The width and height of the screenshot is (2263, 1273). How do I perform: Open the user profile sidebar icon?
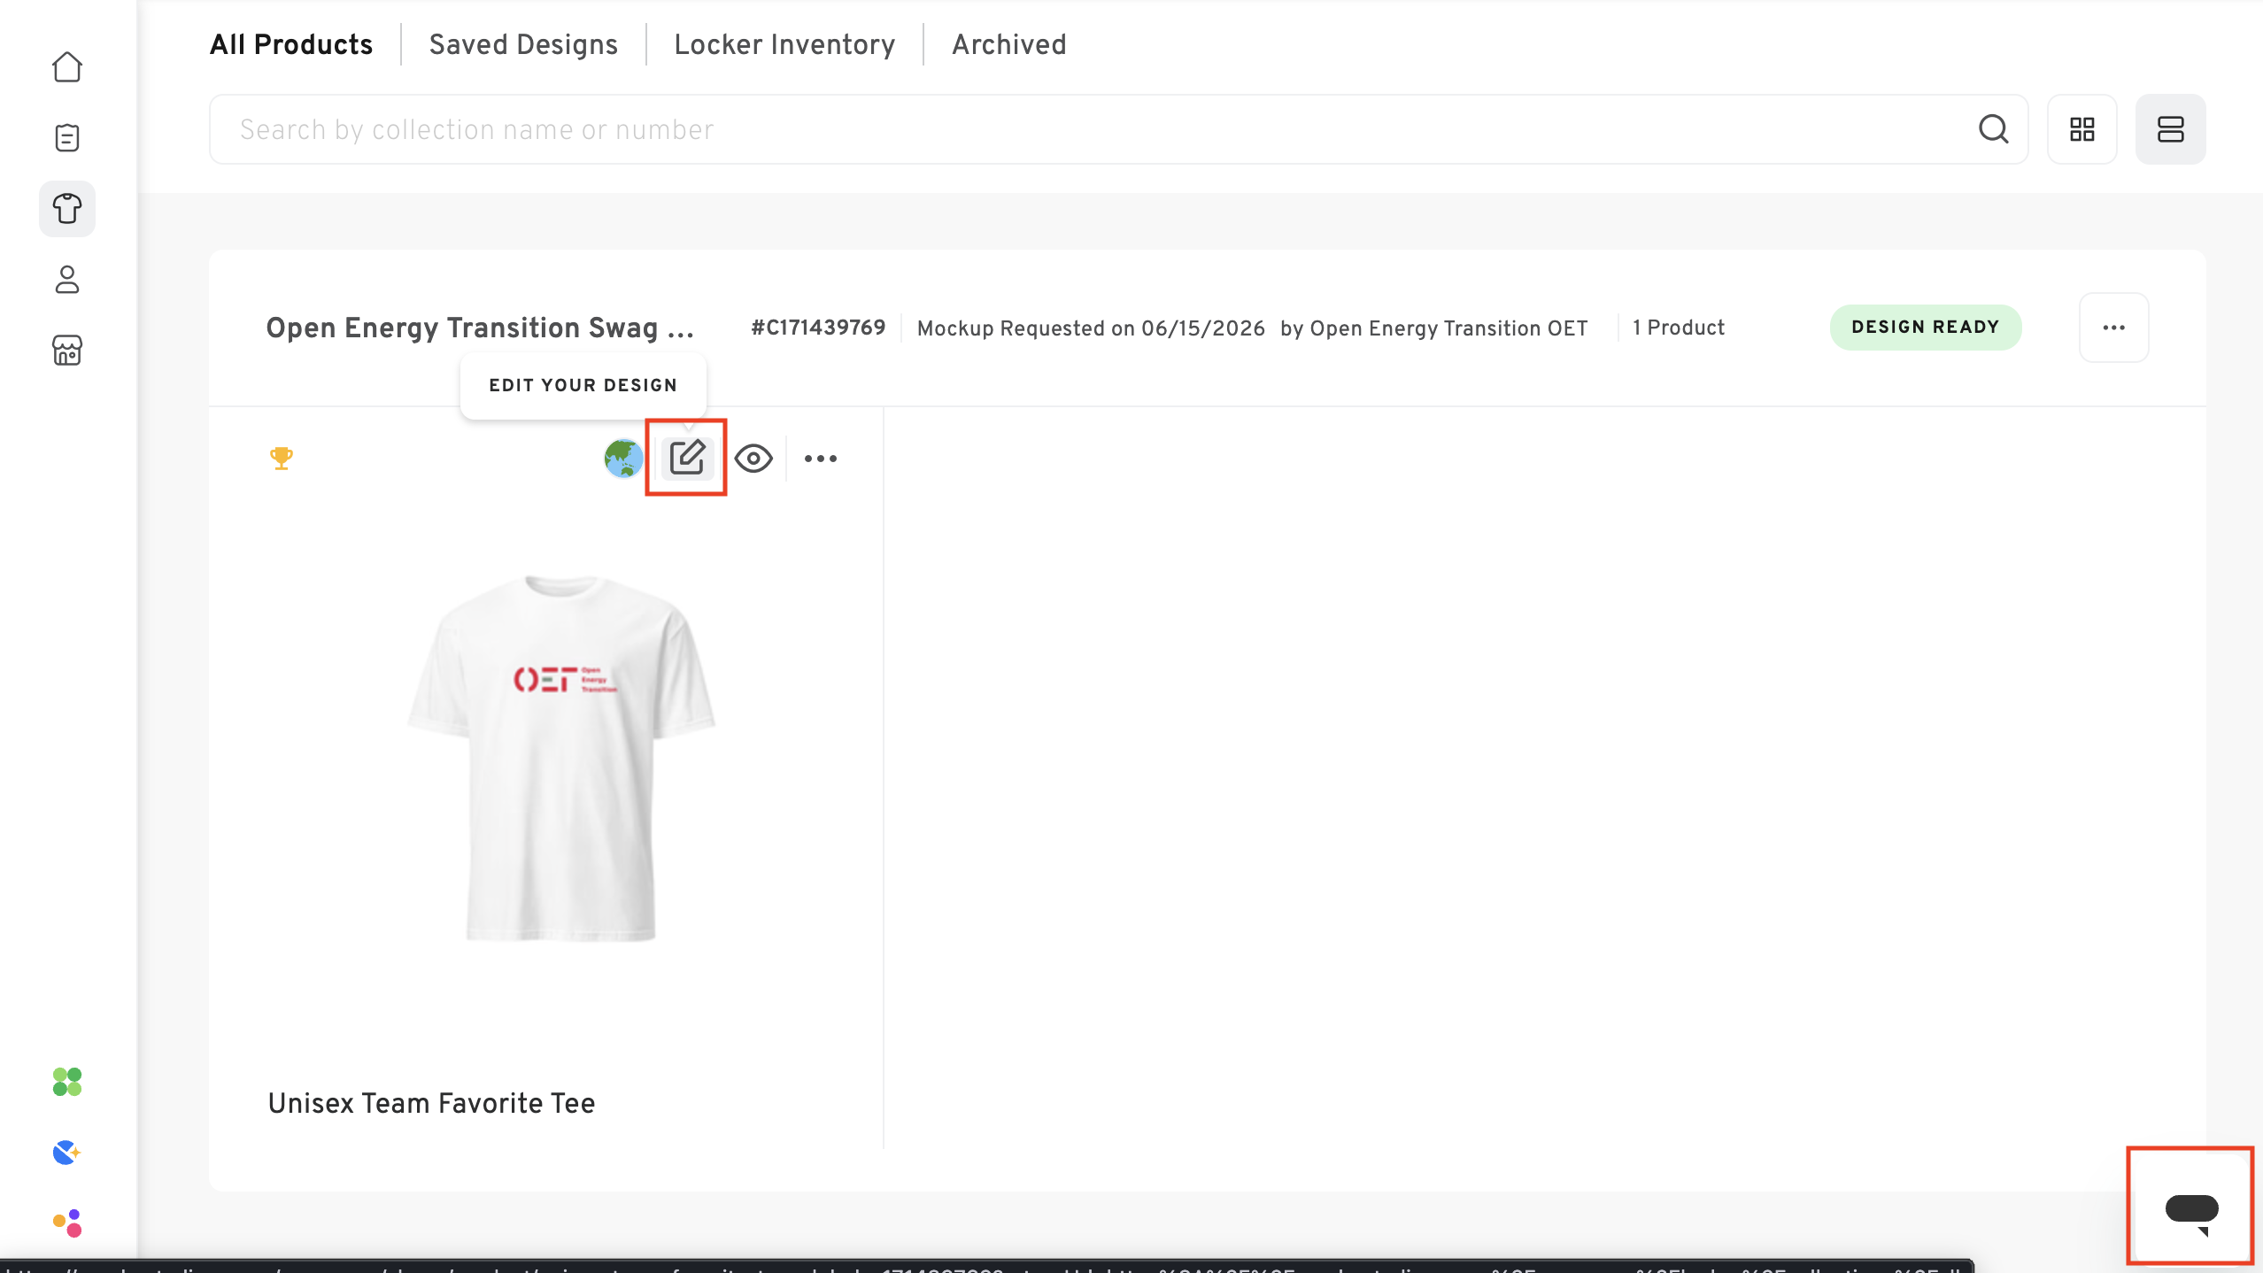coord(67,280)
